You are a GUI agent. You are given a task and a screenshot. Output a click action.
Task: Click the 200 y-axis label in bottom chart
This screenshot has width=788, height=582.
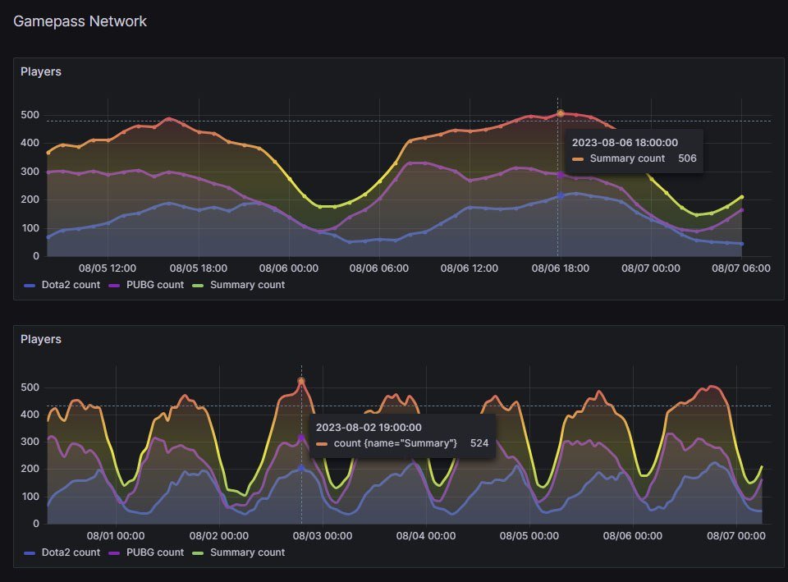(30, 469)
